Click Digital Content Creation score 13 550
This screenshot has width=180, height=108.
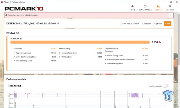click(x=145, y=48)
